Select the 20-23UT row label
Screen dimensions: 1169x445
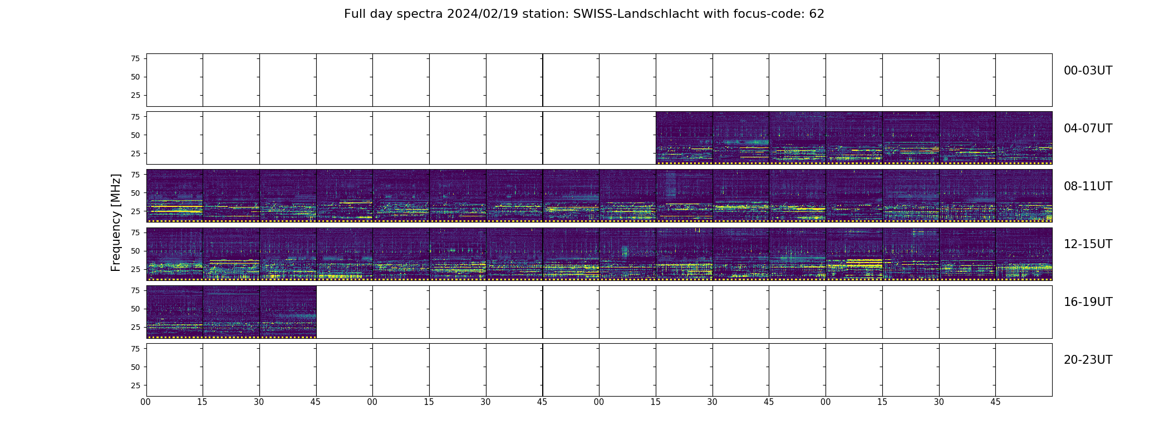pos(1088,360)
